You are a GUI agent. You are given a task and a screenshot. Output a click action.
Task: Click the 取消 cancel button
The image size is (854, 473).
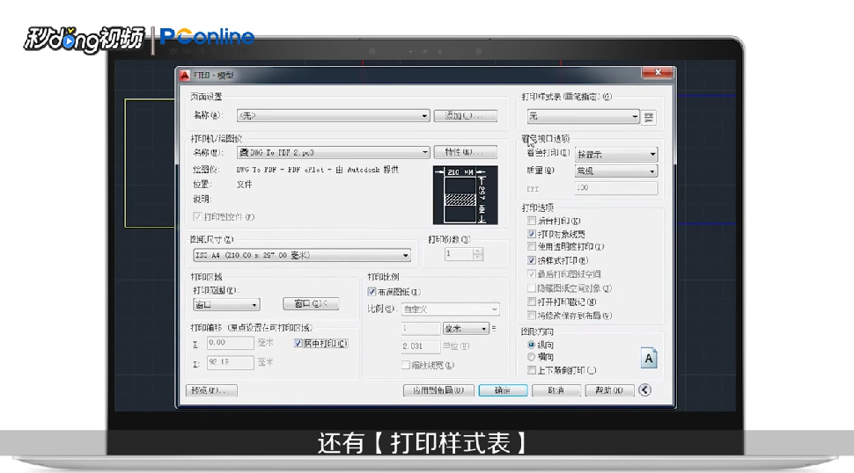click(x=556, y=390)
